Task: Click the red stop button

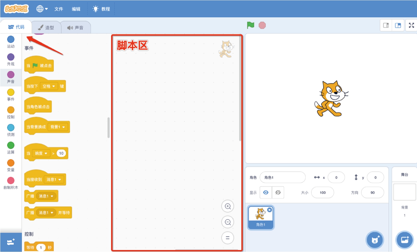Action: click(x=262, y=25)
